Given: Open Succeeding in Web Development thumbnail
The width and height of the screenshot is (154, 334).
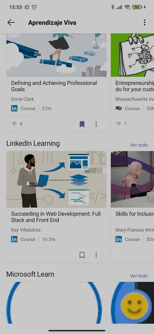Looking at the screenshot, I should [x=56, y=179].
